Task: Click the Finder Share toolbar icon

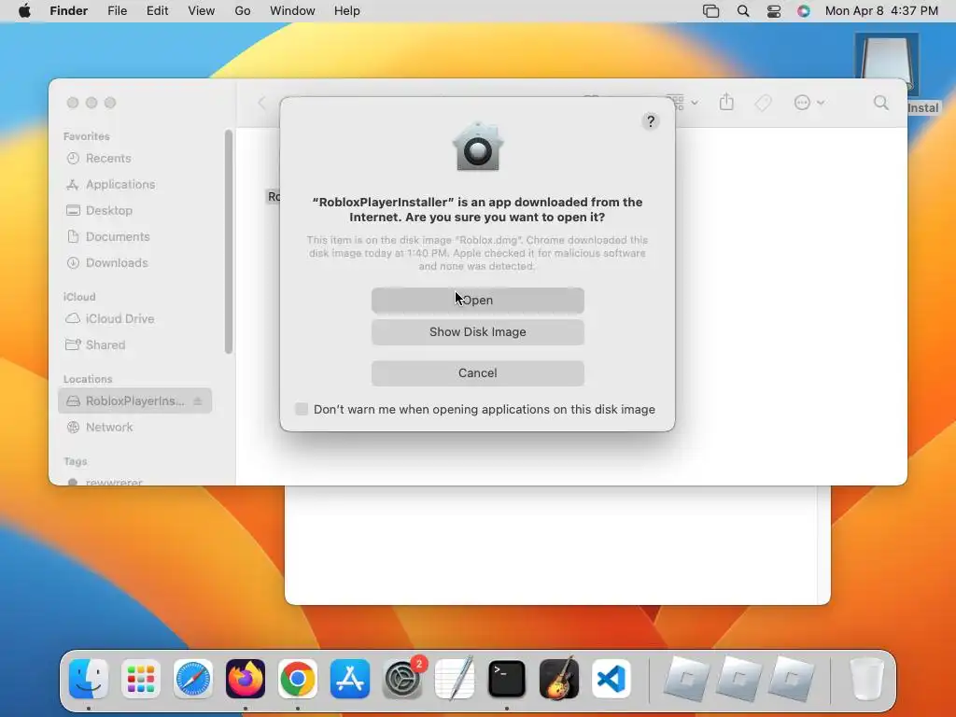Action: 726,102
